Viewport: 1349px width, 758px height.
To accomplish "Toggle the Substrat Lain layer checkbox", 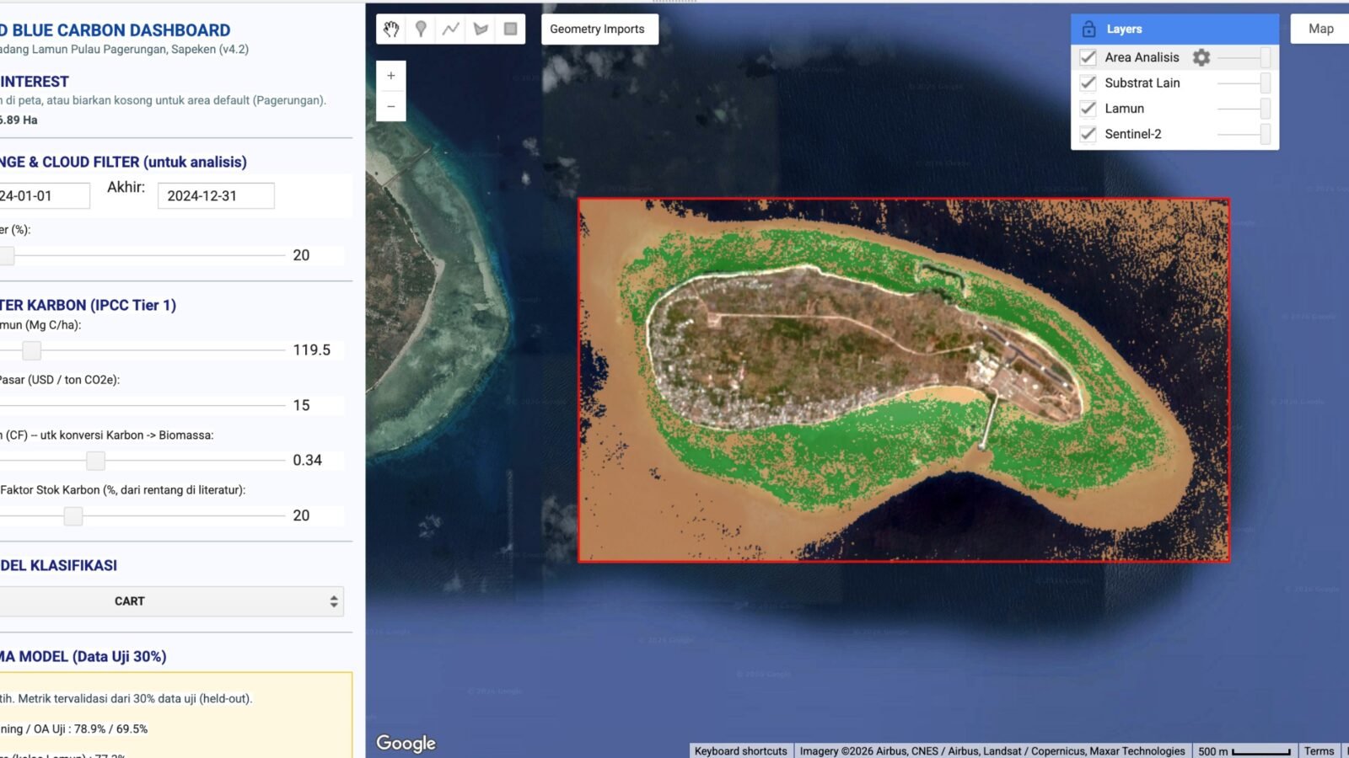I will pos(1088,83).
